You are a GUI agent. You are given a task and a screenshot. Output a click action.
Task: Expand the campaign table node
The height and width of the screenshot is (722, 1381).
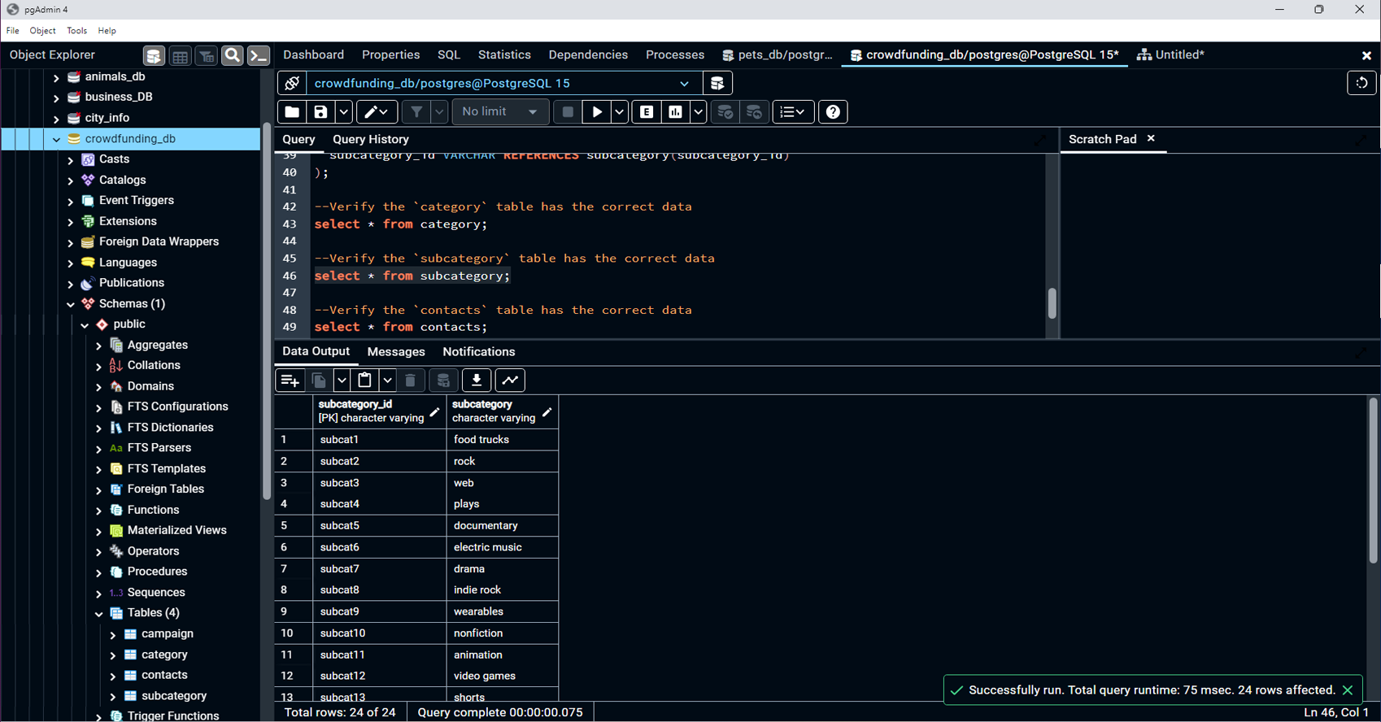pos(113,634)
